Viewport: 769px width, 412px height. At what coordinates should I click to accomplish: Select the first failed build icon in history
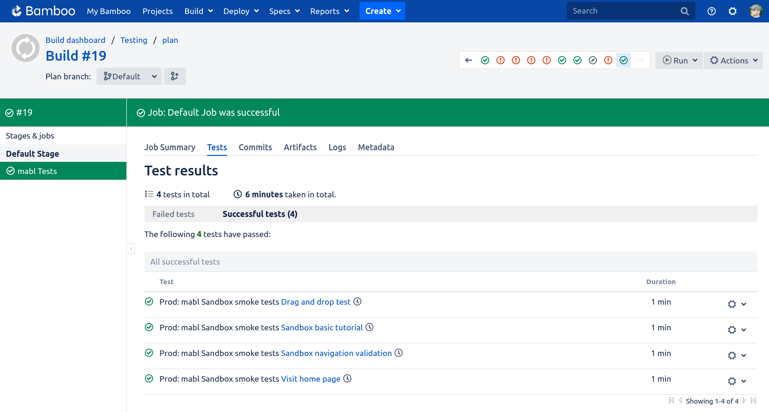[x=500, y=60]
